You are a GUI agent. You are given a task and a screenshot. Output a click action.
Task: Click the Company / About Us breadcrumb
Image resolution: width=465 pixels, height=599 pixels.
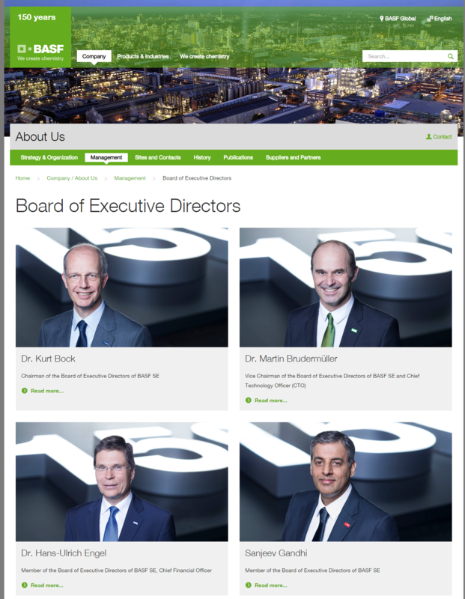[x=72, y=178]
